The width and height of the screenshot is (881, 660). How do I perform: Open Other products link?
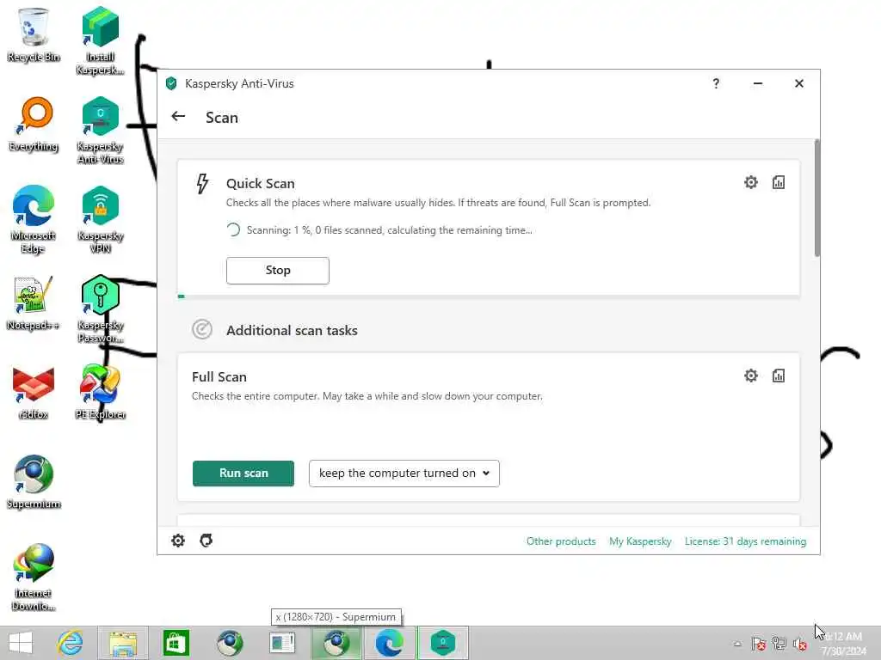coord(561,541)
